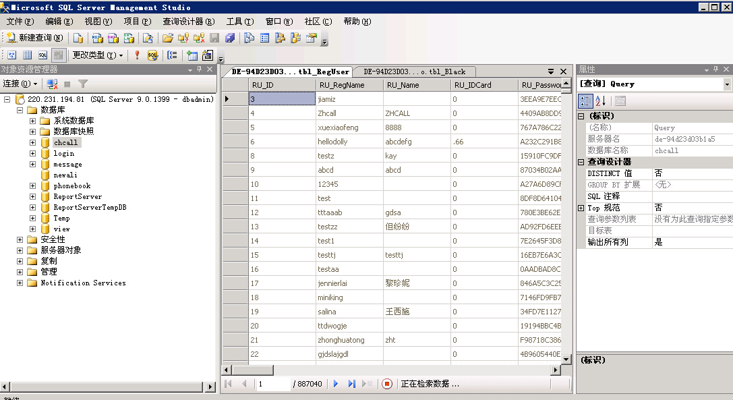Image resolution: width=733 pixels, height=400 pixels.
Task: Start a new XMLA query
Action: (x=129, y=38)
